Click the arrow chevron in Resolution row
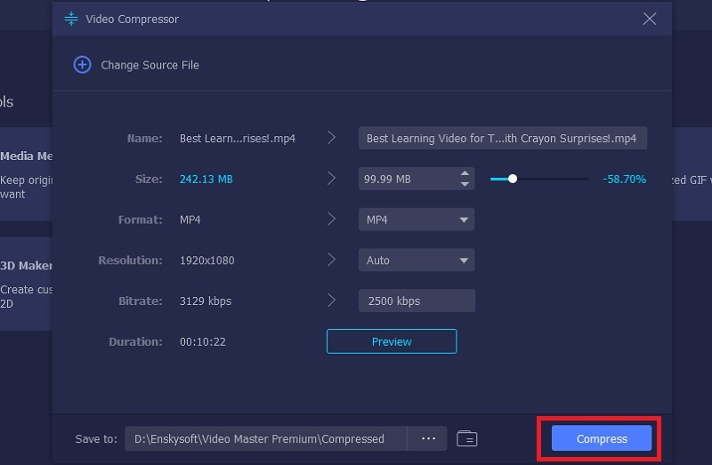Viewport: 712px width, 465px height. pyautogui.click(x=331, y=260)
